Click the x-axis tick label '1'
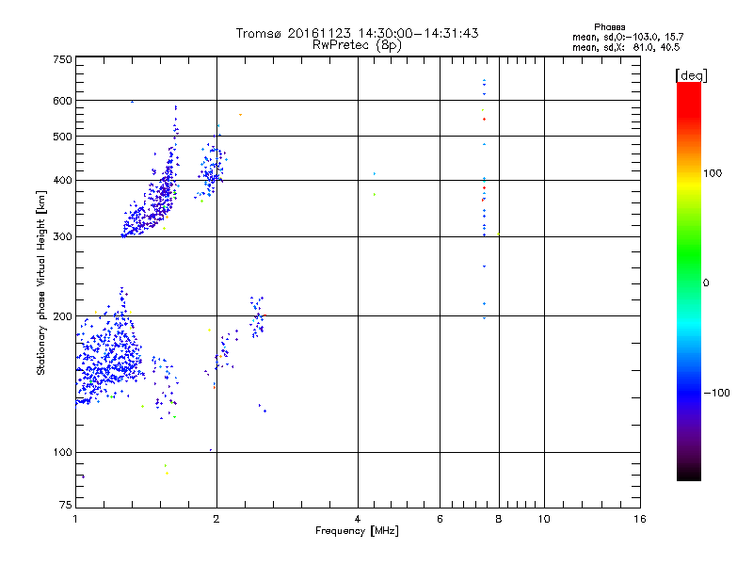The image size is (753, 565). pyautogui.click(x=75, y=519)
